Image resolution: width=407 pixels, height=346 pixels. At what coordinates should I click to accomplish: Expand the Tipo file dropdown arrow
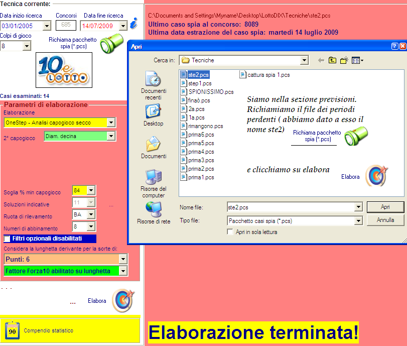point(358,221)
